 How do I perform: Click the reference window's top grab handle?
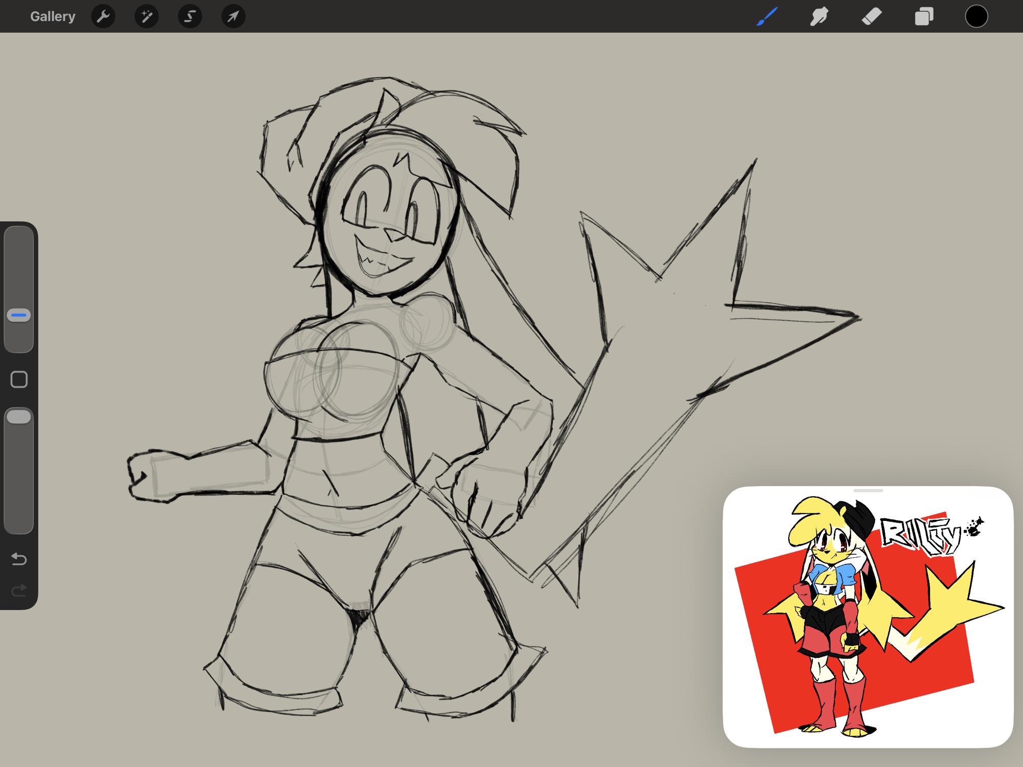868,491
